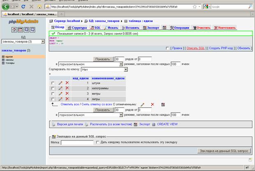Click 'Отметить все' link

pyautogui.click(x=70, y=104)
